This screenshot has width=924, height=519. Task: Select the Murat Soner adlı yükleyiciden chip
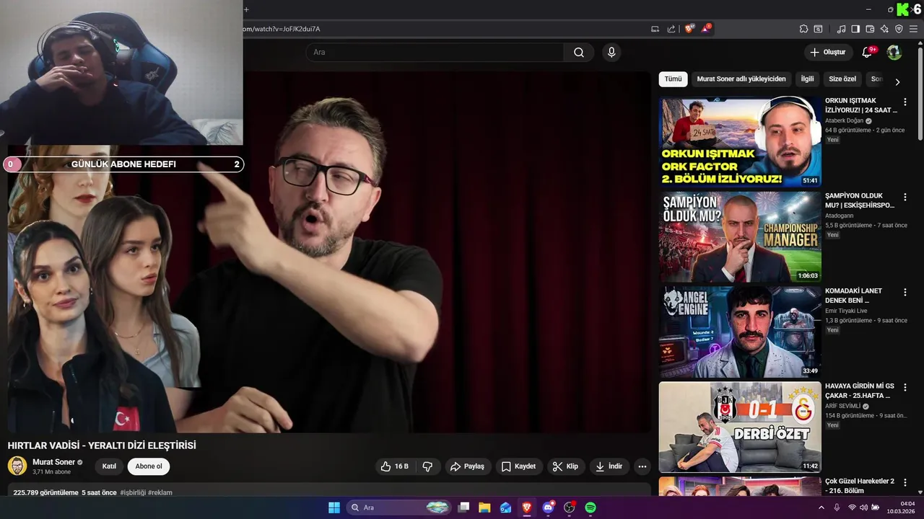pyautogui.click(x=741, y=79)
